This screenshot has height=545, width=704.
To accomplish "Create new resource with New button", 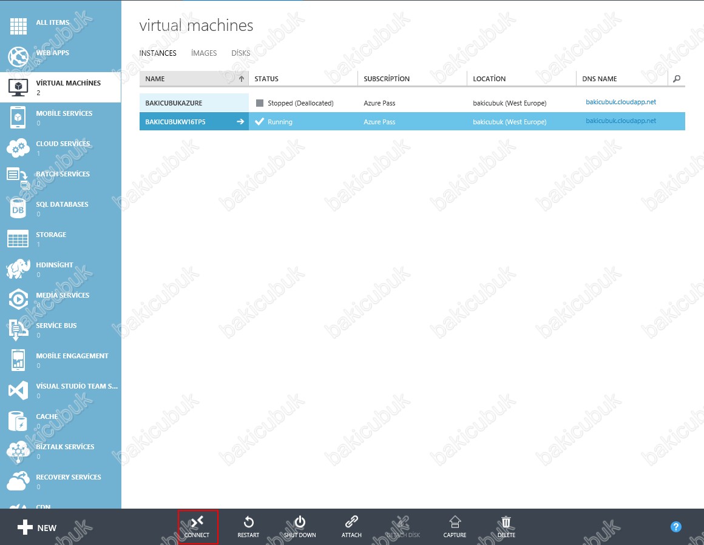I will tap(38, 527).
